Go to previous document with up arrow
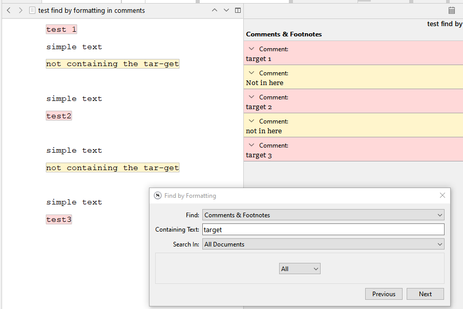 [215, 10]
